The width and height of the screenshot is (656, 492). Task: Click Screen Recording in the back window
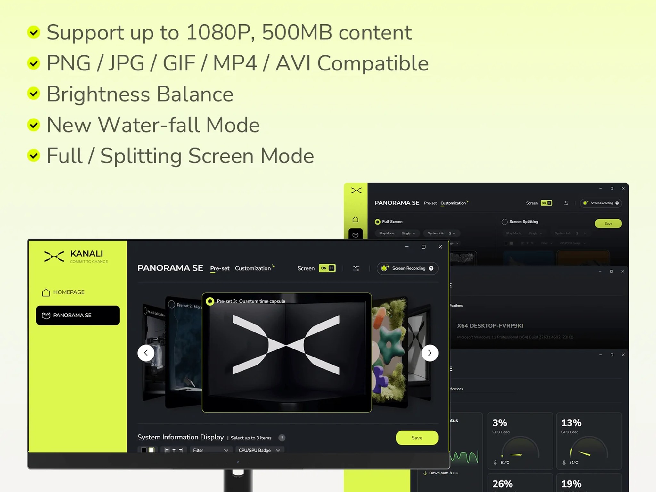(601, 203)
